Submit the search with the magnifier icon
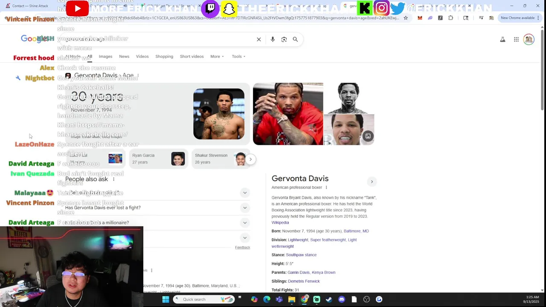Screen dimensions: 546x307 tap(295, 39)
